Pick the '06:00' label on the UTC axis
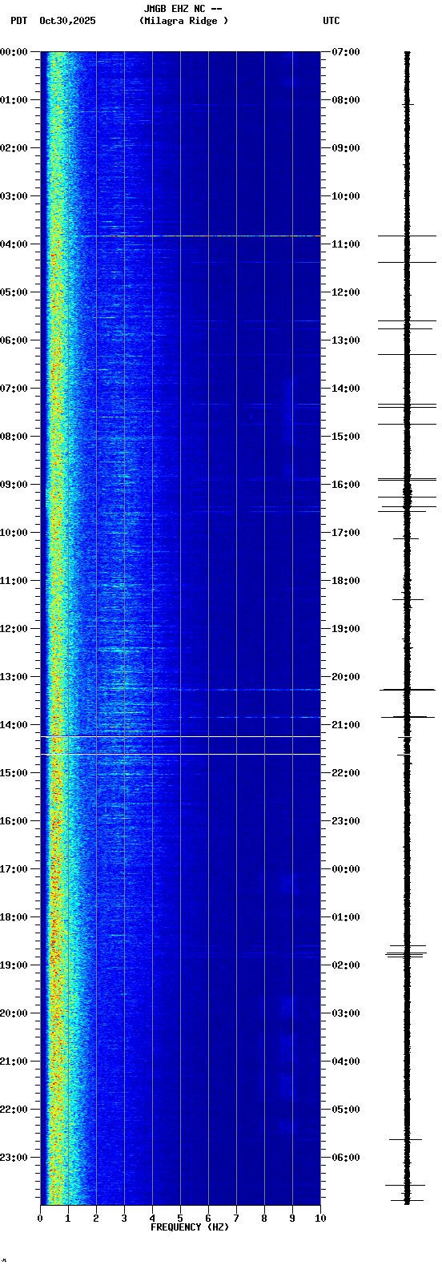Screen dimensions: 442x1269 [x=346, y=1158]
